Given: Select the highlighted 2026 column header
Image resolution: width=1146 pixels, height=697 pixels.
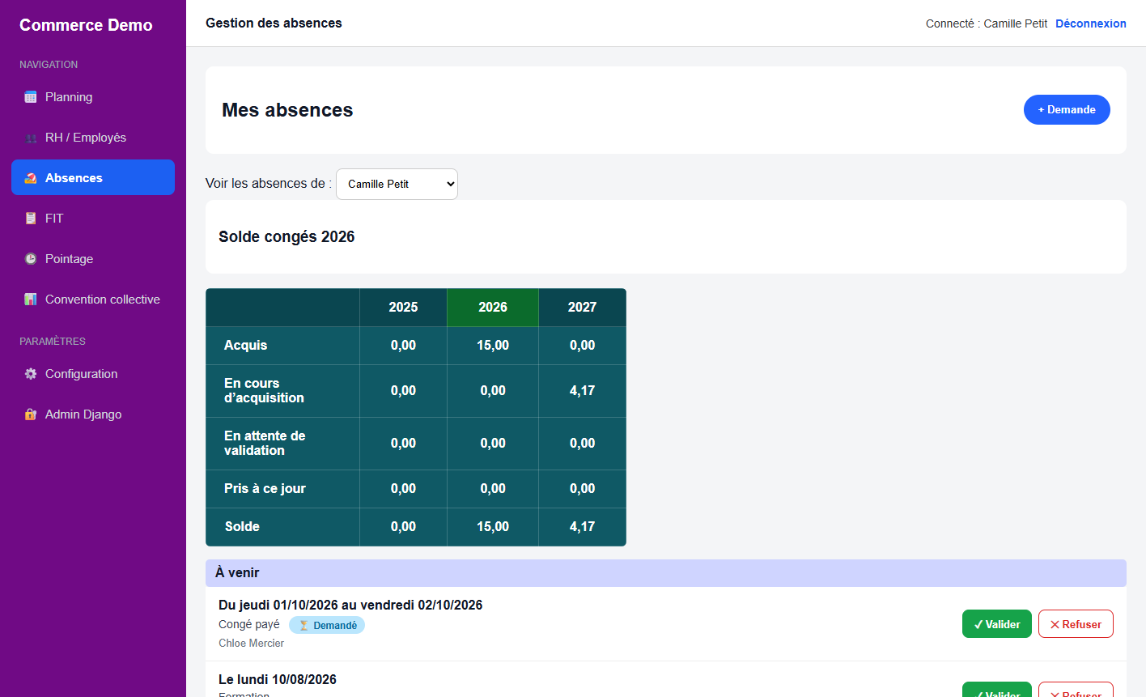Looking at the screenshot, I should pos(493,308).
